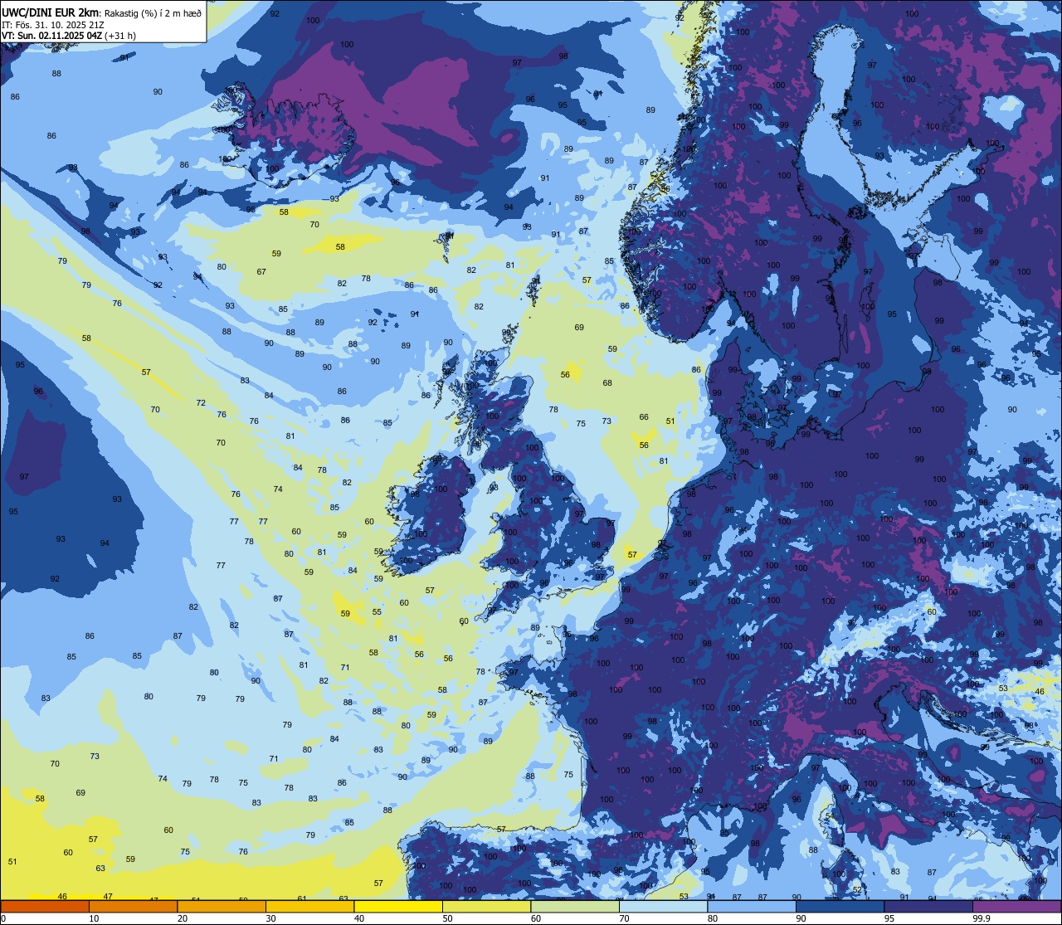Click the 68 humidity value in the North Sea
Viewport: 1062px width, 925px height.
click(607, 383)
